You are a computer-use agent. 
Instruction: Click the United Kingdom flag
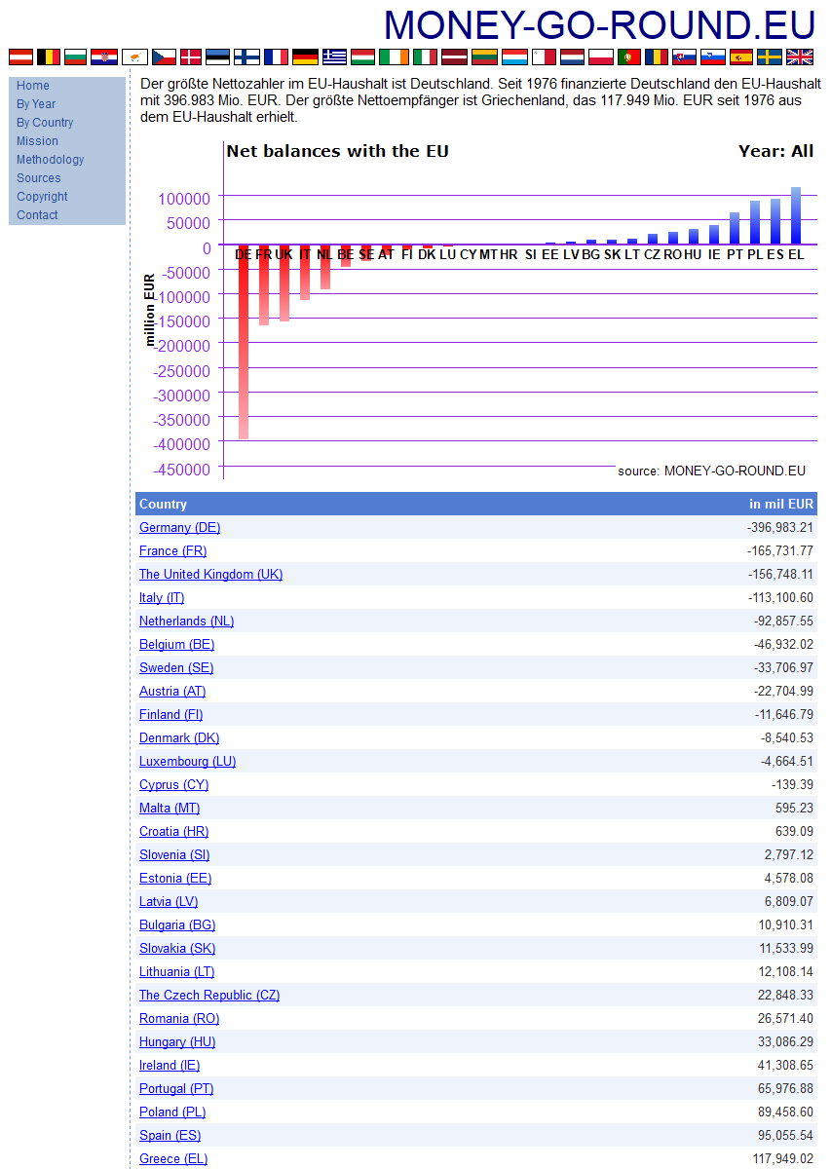tap(799, 57)
